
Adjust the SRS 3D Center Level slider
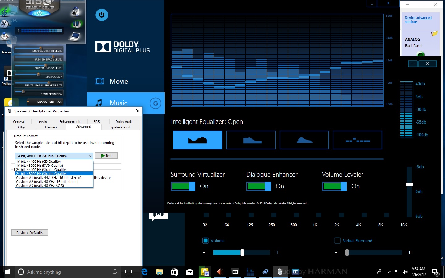[x=40, y=48]
